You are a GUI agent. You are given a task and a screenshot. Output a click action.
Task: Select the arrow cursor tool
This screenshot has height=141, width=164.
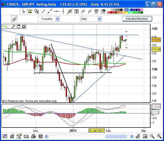coord(23,11)
